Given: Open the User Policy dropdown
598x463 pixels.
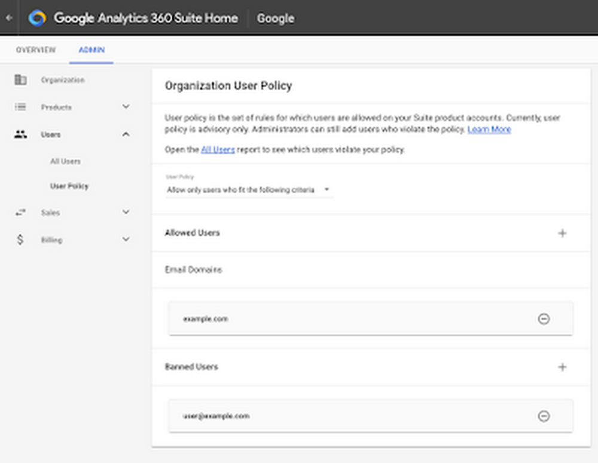Looking at the screenshot, I should pyautogui.click(x=249, y=189).
